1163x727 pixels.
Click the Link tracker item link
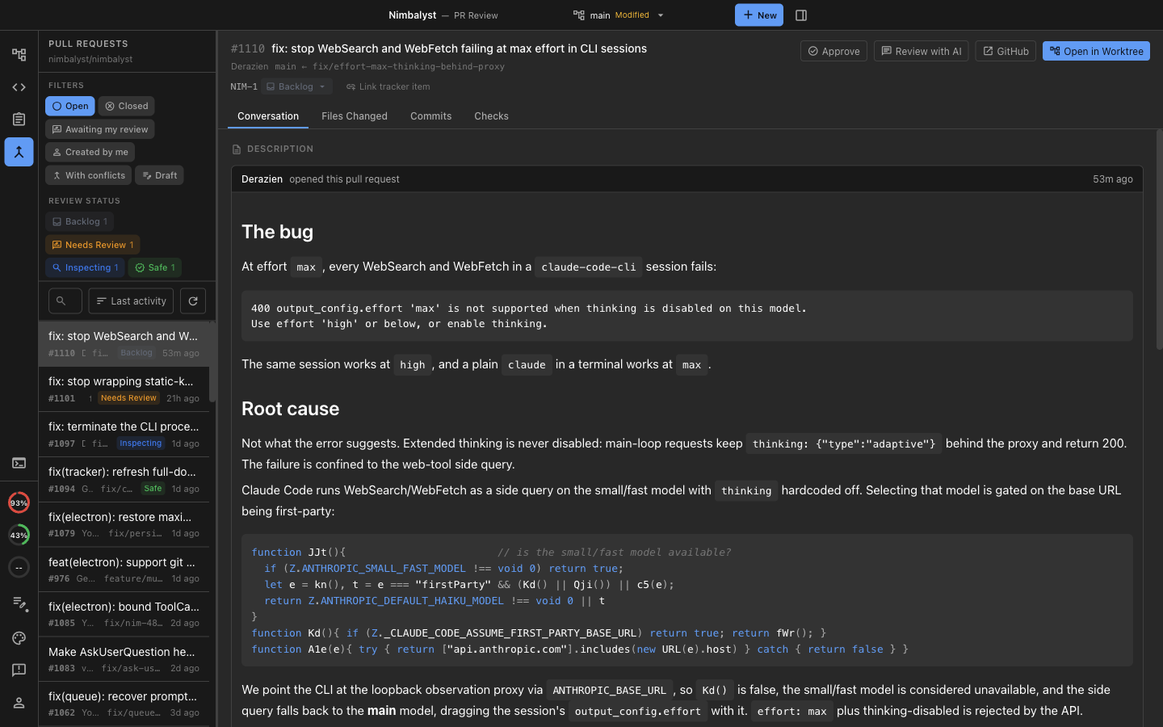tap(388, 86)
